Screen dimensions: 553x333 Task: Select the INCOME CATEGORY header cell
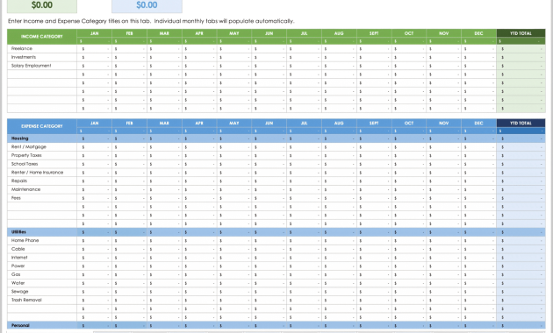(x=42, y=37)
